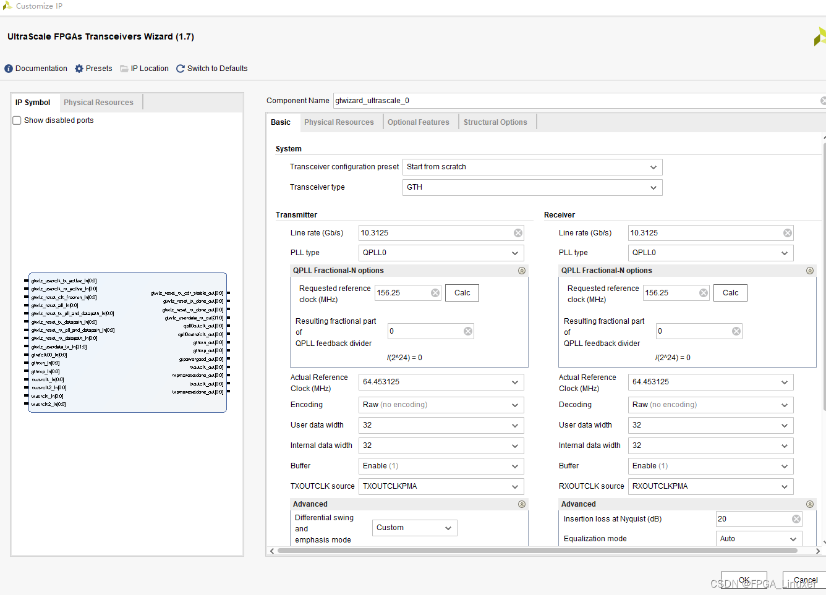Collapse the Transmitter Advanced section
Screen dimensions: 826x595
[522, 504]
